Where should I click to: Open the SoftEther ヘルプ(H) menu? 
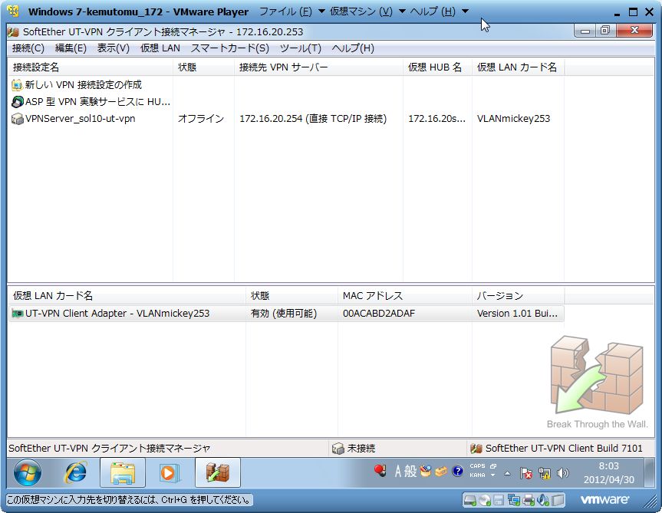[x=353, y=48]
